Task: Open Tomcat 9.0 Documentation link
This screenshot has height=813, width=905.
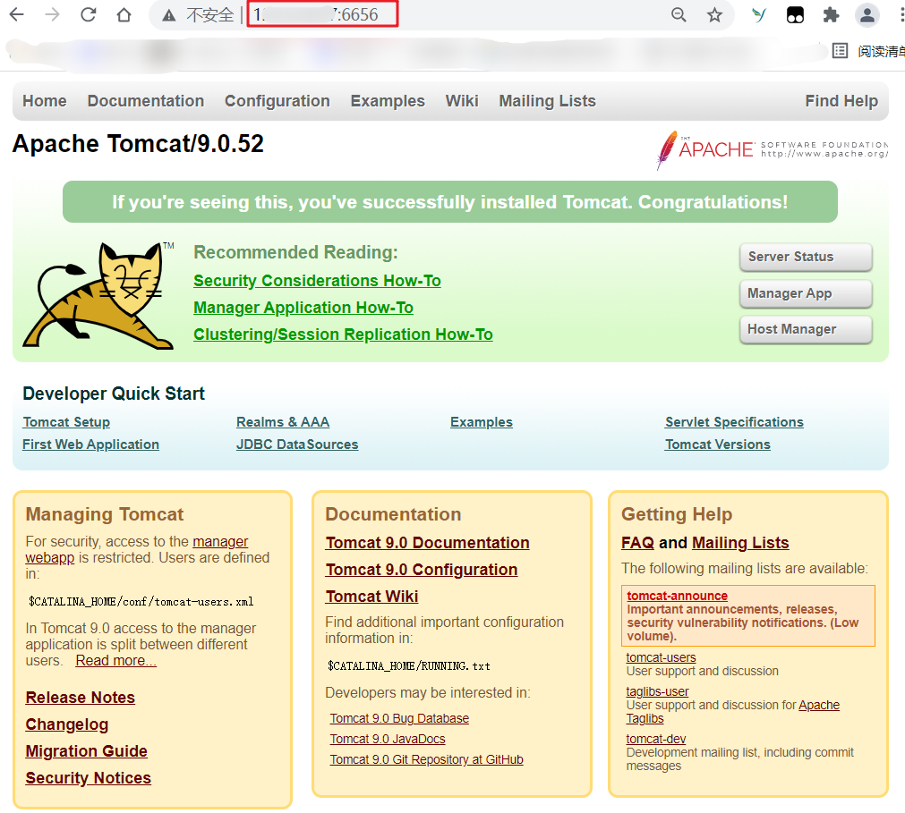Action: [428, 543]
